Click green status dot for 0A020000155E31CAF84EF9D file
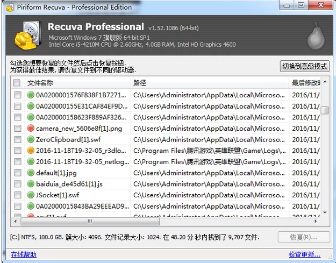 tap(31, 106)
